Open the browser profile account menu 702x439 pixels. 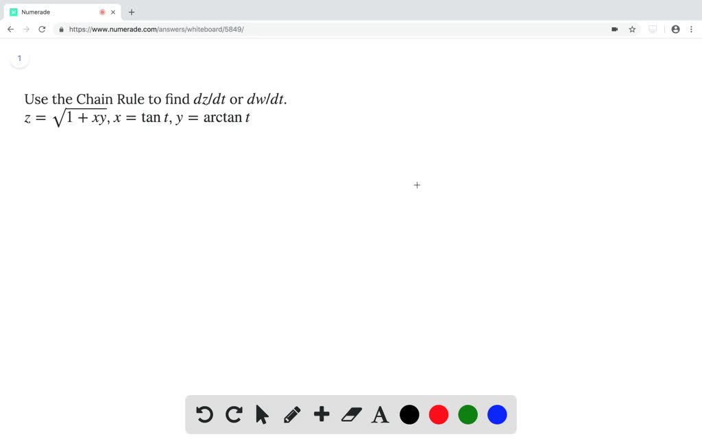pyautogui.click(x=675, y=29)
